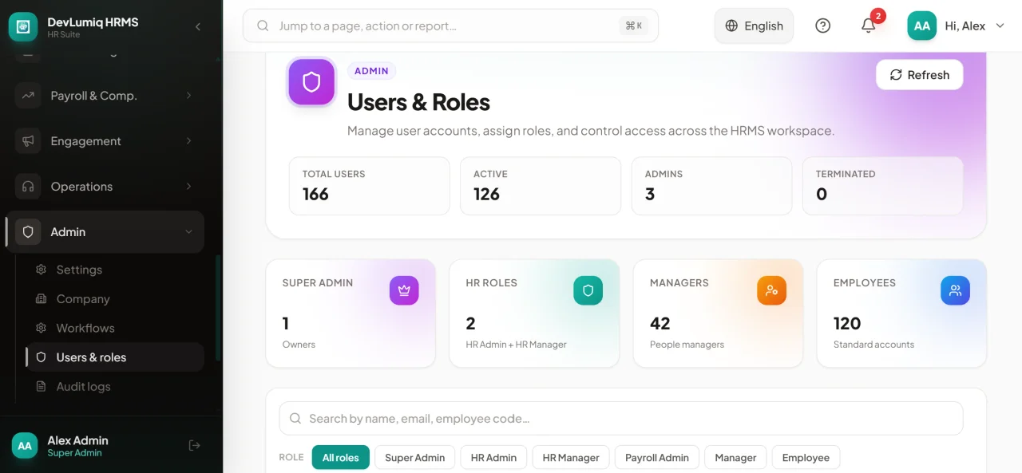Select Users & roles in Admin menu

coord(116,357)
